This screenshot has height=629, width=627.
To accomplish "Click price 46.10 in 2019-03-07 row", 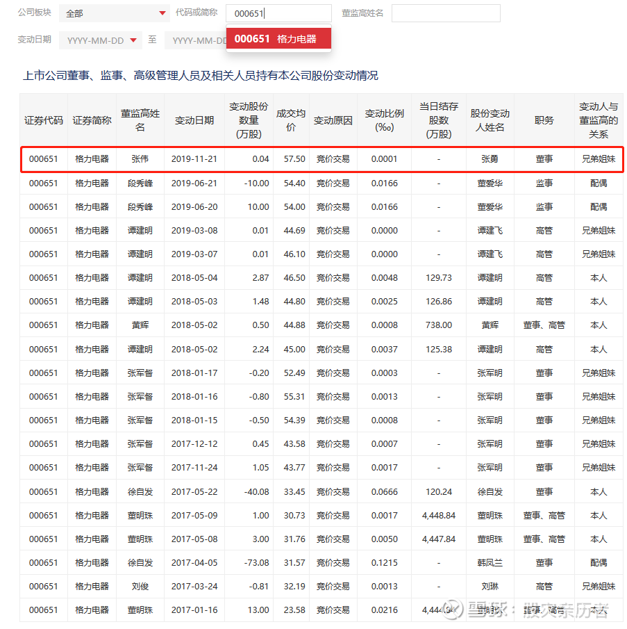I will pos(294,254).
